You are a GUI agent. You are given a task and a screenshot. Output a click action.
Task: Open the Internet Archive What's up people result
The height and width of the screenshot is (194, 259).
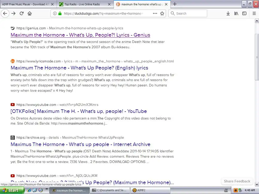80,144
